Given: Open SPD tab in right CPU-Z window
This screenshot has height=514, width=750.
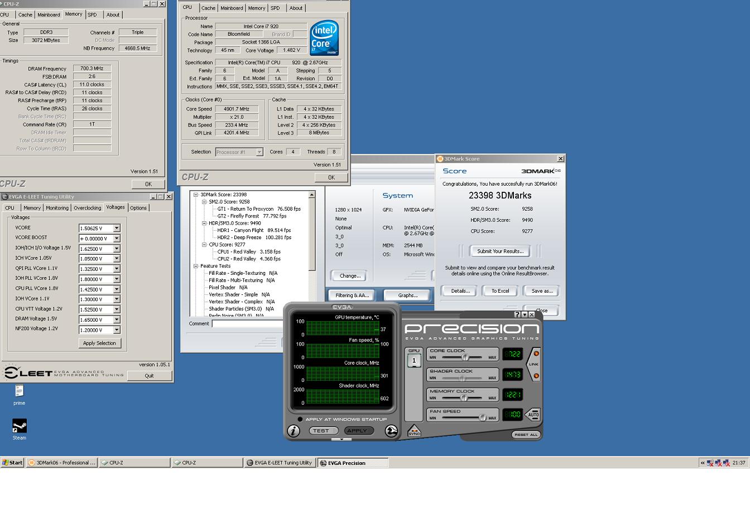Looking at the screenshot, I should click(275, 8).
